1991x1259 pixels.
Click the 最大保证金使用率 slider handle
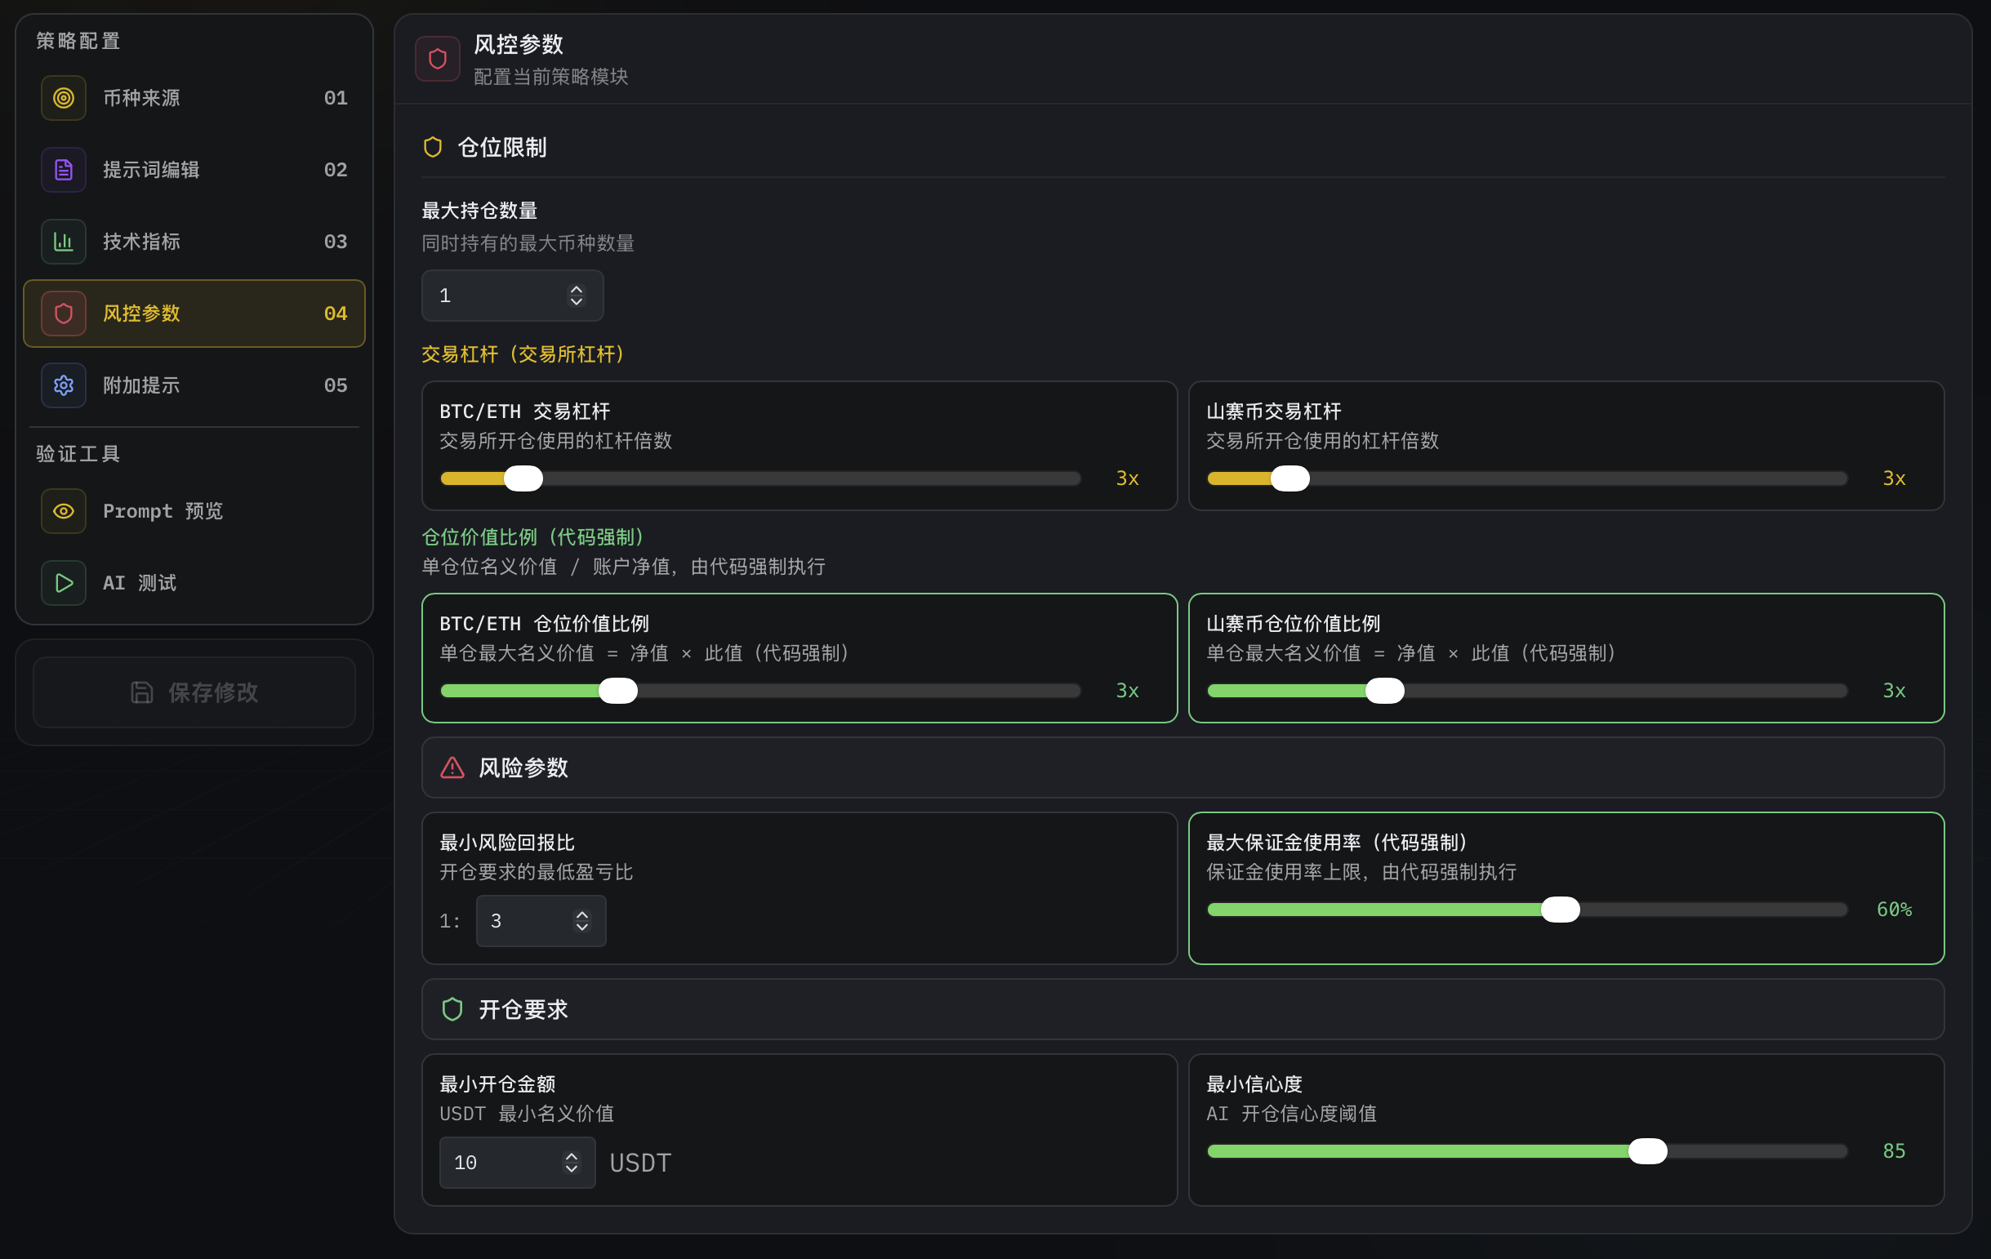click(x=1561, y=910)
